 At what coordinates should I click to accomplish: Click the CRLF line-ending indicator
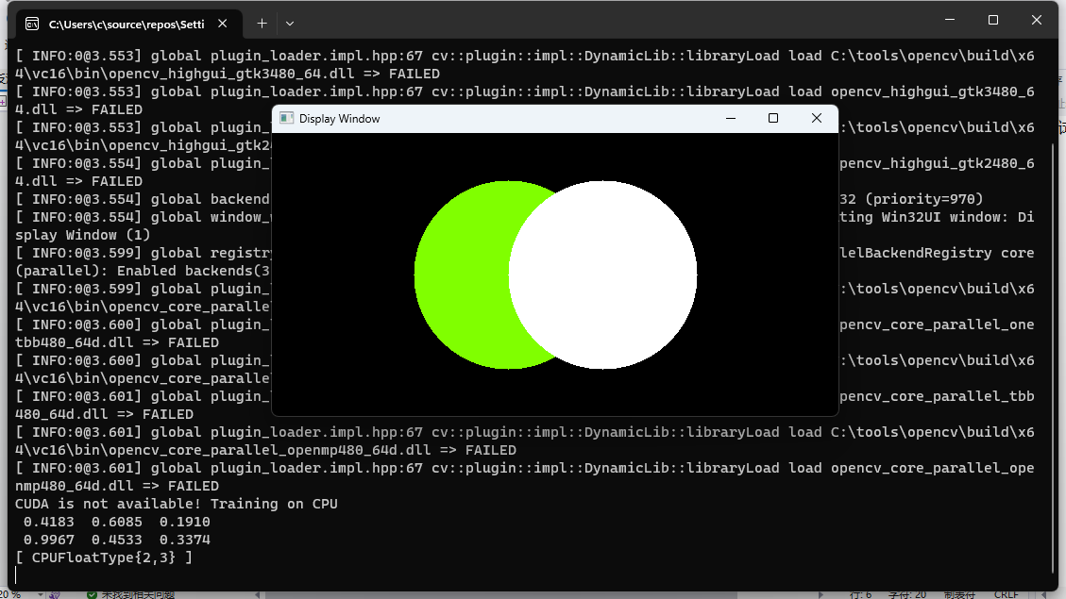click(x=1007, y=592)
